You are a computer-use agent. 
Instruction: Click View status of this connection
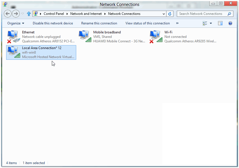[147, 23]
